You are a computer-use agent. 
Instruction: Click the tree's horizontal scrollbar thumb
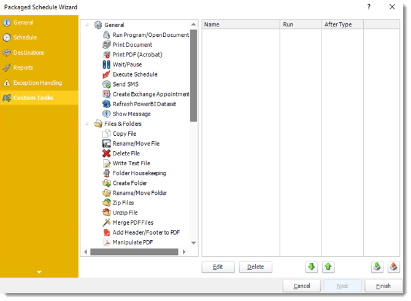pos(134,252)
